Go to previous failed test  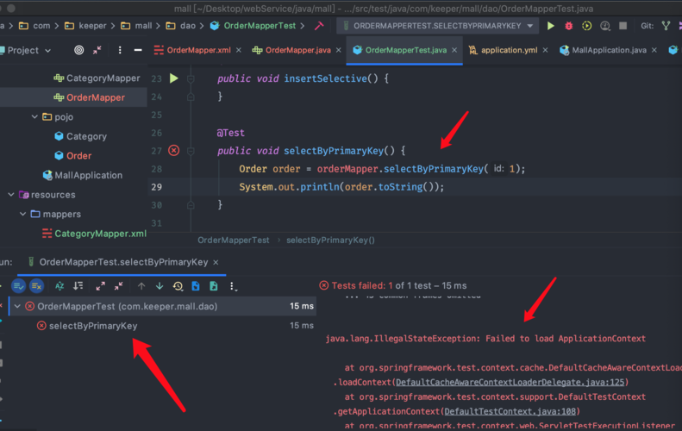click(141, 285)
